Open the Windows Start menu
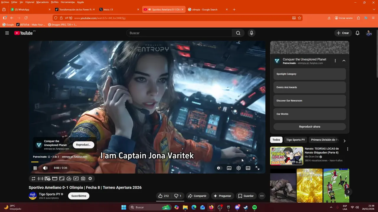This screenshot has height=212, width=378. (x=124, y=207)
